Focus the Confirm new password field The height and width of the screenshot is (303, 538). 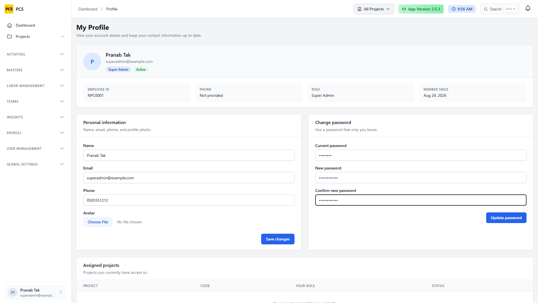(x=421, y=200)
